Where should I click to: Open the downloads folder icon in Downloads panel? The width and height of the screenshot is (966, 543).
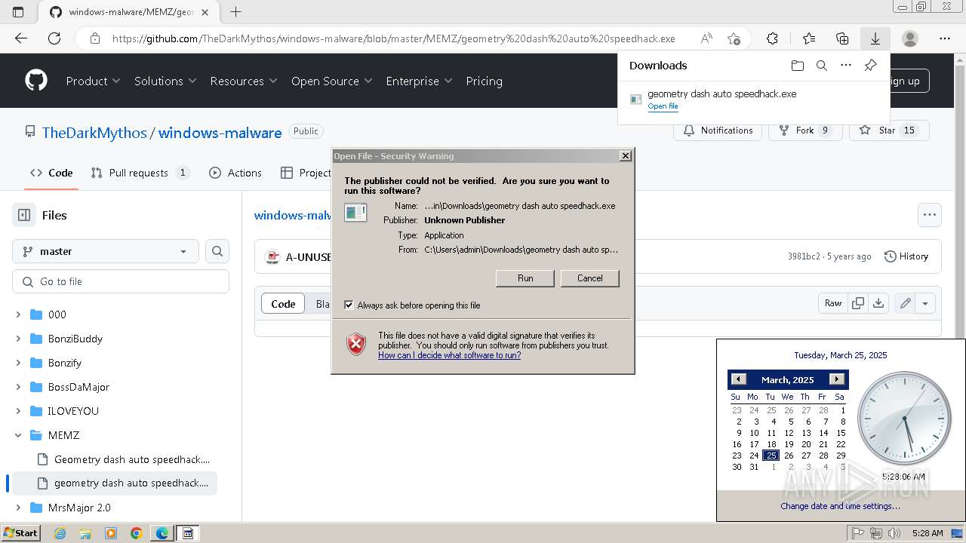pos(798,66)
